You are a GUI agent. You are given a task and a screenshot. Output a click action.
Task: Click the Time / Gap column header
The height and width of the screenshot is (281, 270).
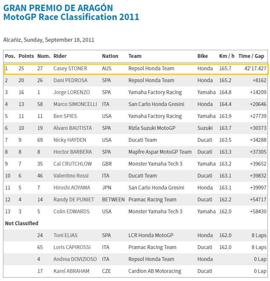[251, 56]
